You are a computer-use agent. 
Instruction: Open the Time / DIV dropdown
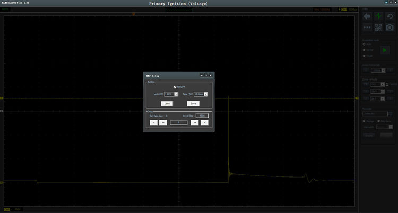pos(205,94)
